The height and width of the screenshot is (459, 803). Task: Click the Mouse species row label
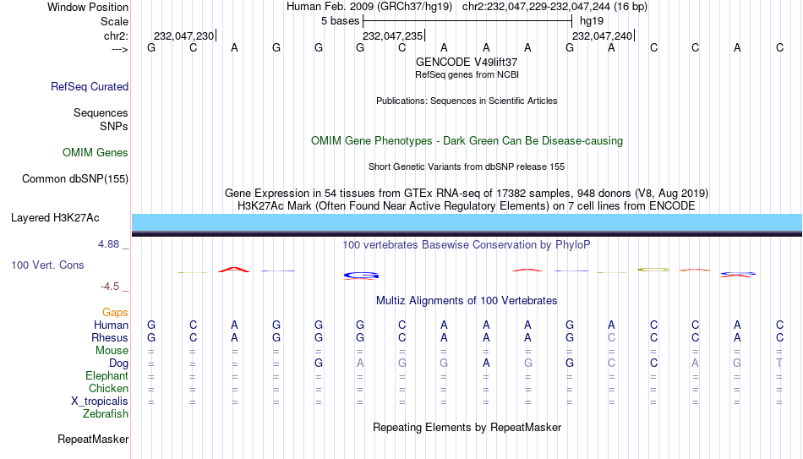coord(112,351)
